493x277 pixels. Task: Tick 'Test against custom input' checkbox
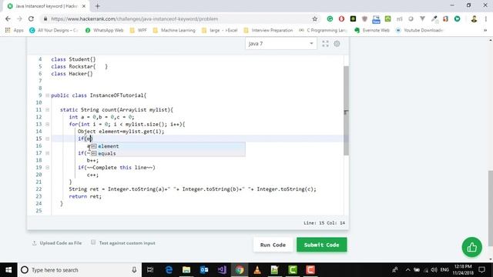tap(93, 242)
